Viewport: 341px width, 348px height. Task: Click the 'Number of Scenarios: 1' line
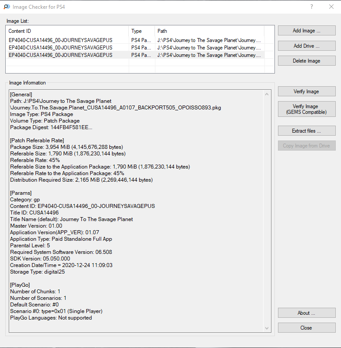click(x=38, y=298)
